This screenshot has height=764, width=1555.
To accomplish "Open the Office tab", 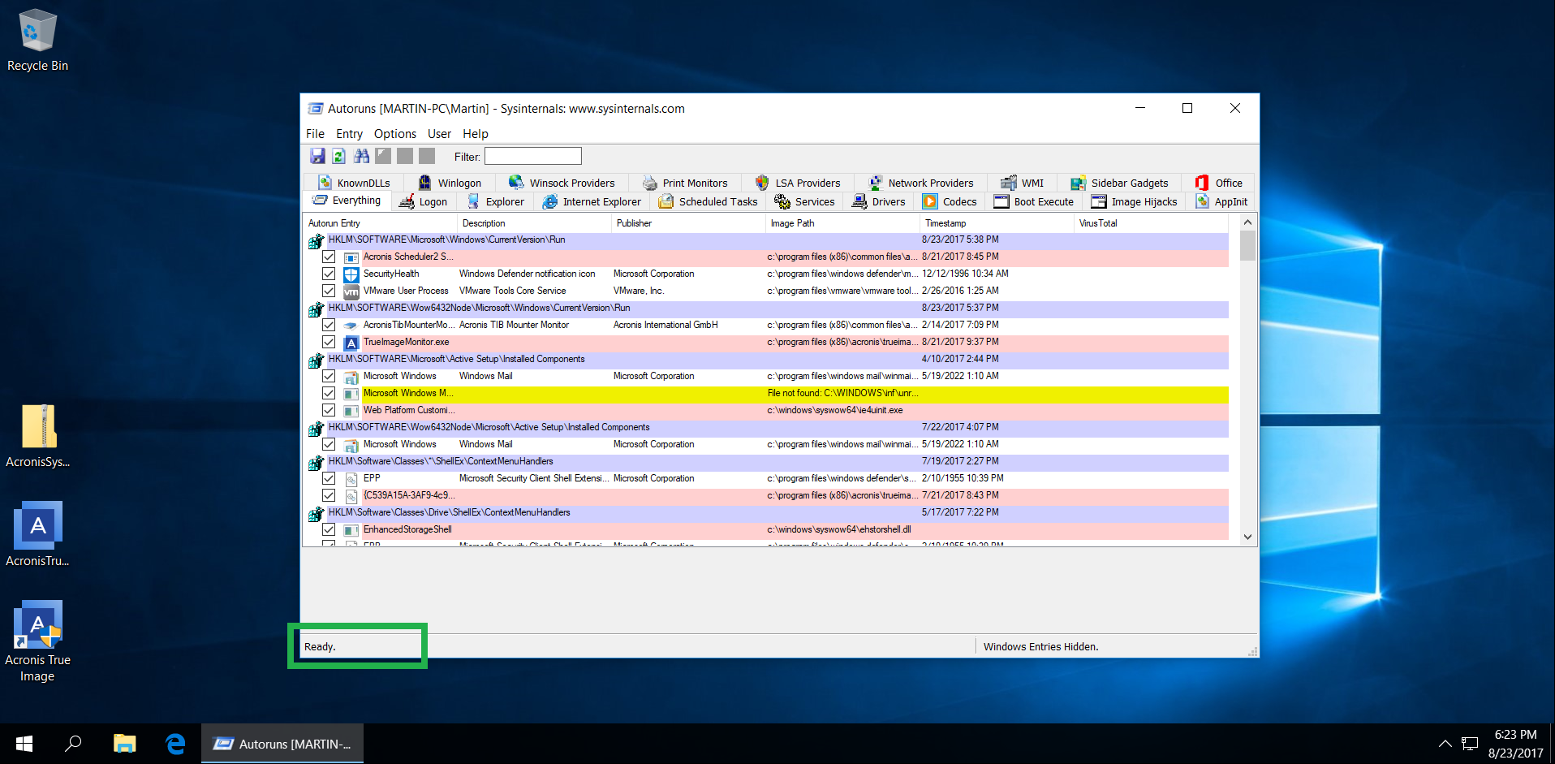I will tap(1219, 183).
